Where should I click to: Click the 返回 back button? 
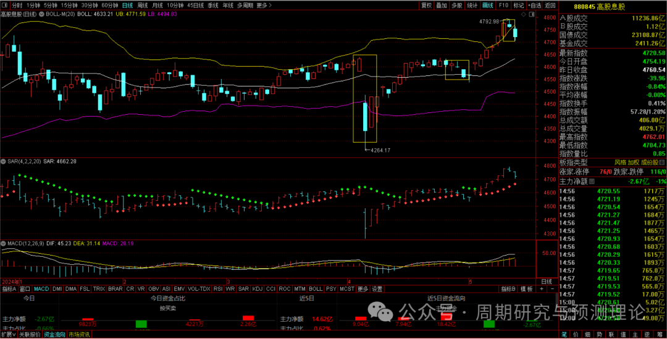[x=549, y=5]
